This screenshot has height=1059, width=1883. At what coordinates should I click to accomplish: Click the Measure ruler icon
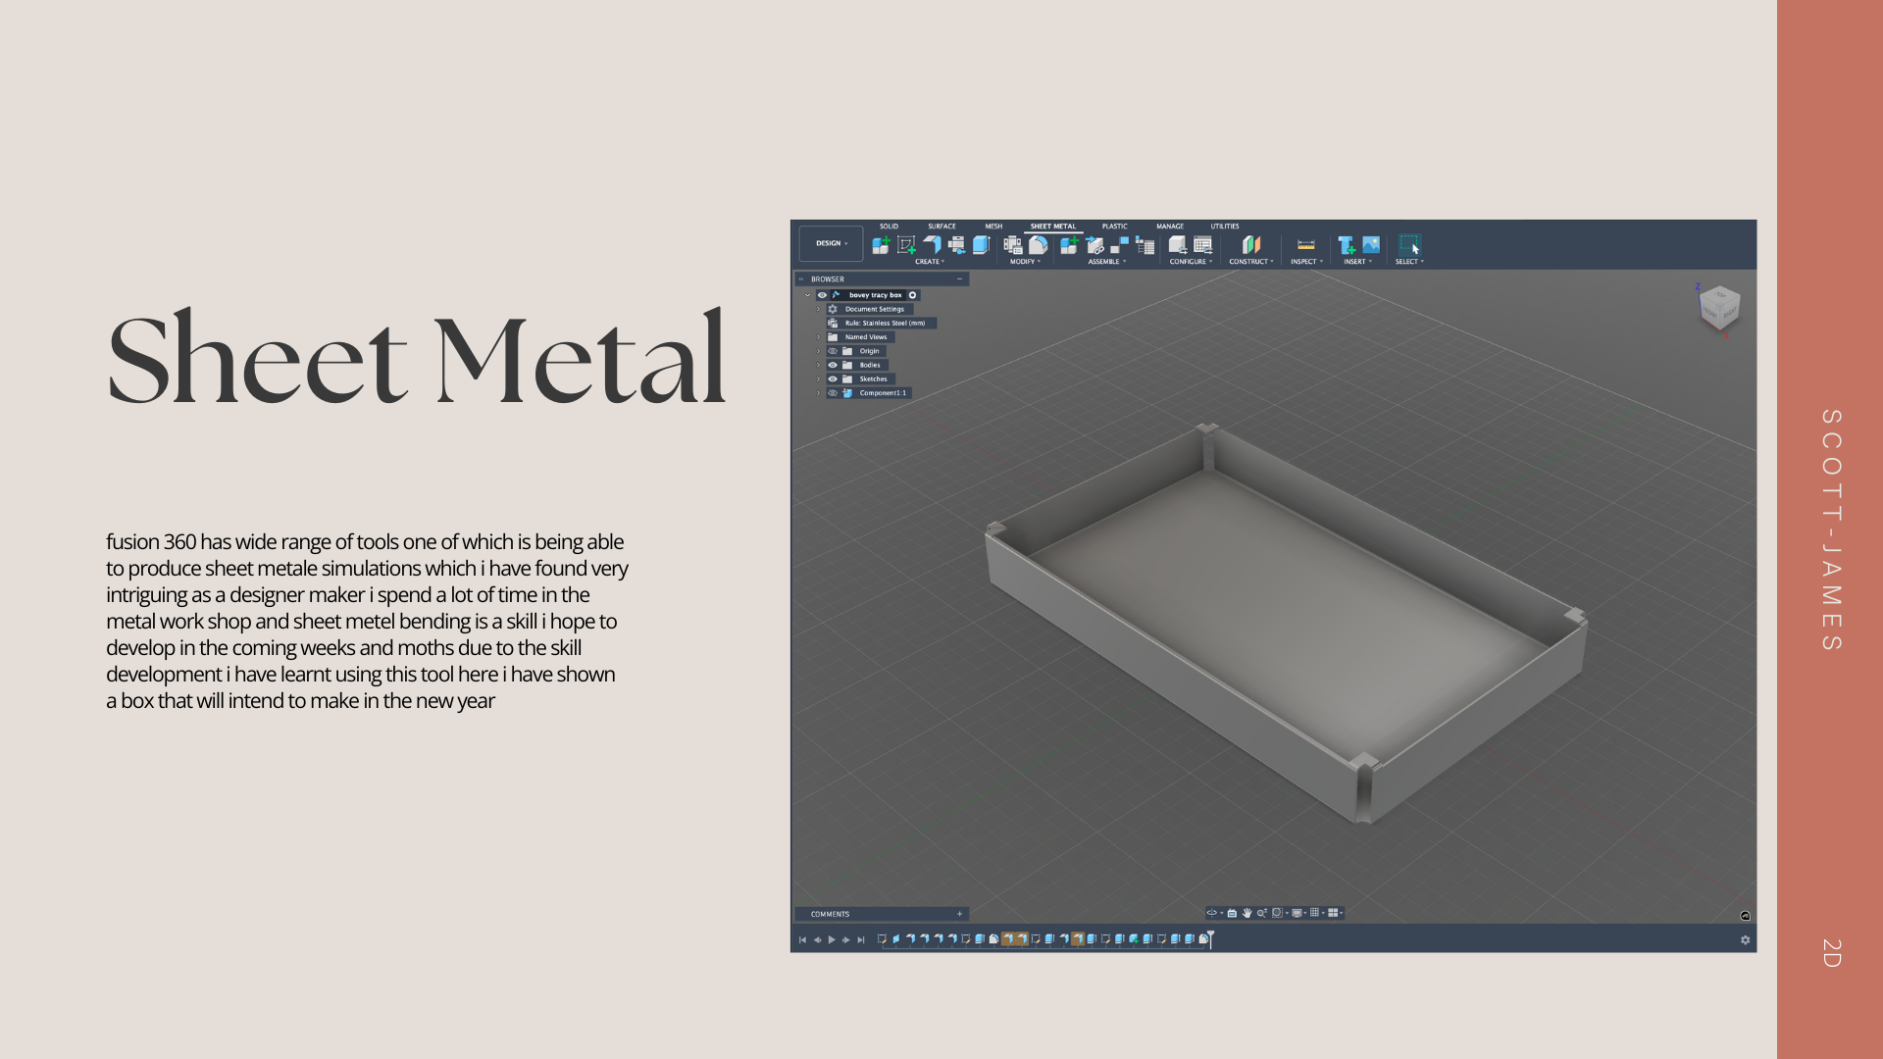[x=1305, y=244]
